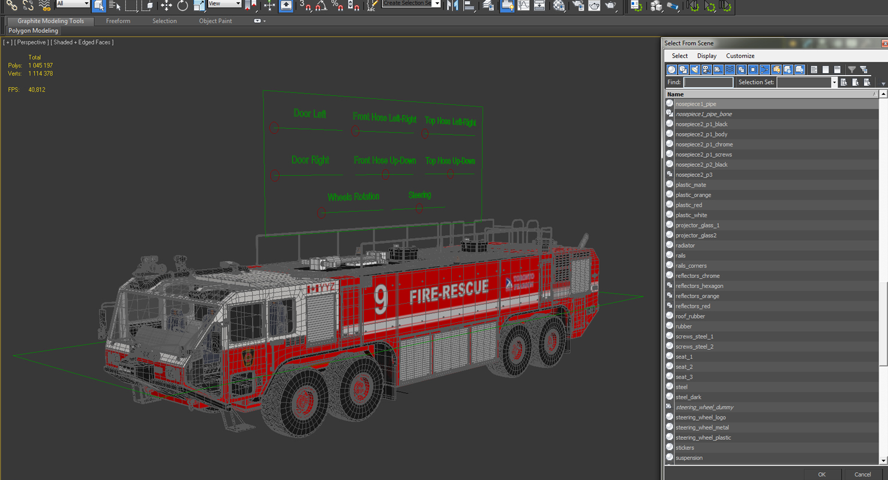This screenshot has width=888, height=480.
Task: Open the Customize menu in dialog
Action: click(740, 56)
